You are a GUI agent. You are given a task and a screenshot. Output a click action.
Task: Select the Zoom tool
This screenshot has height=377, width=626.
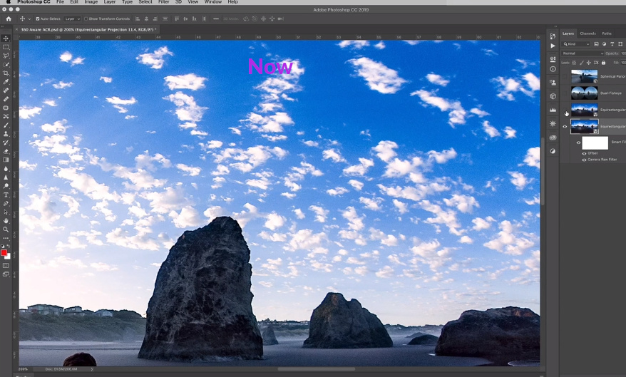coord(6,229)
